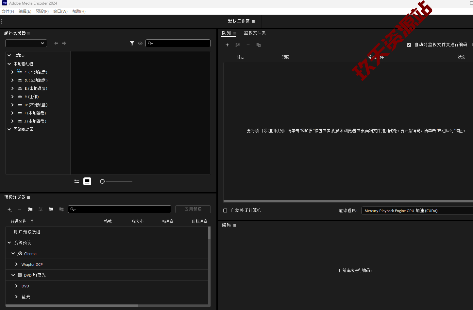
Task: Open the 帮助(H) menu
Action: [x=79, y=11]
